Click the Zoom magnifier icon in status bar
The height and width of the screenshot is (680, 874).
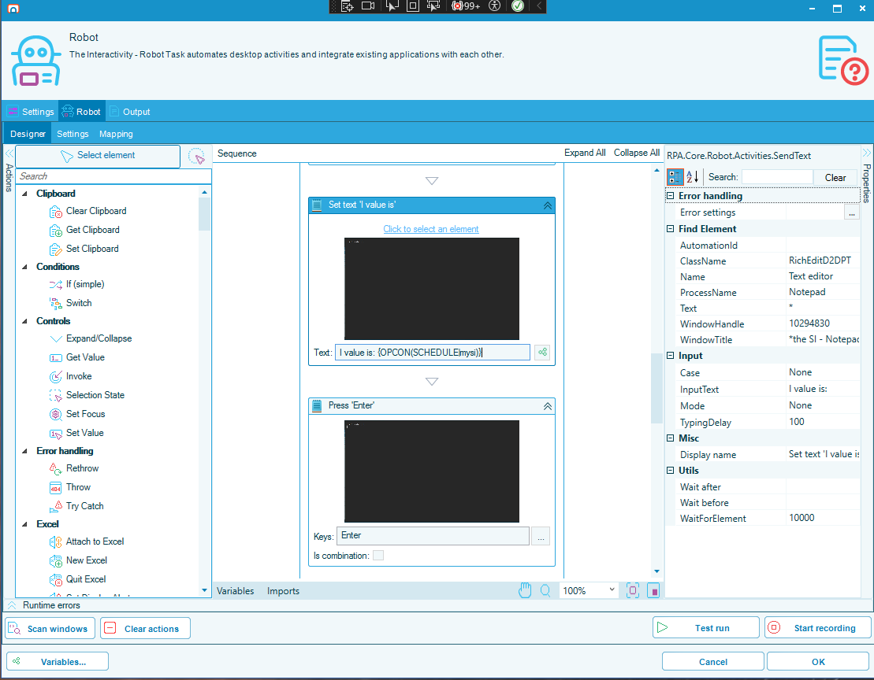[x=545, y=589]
